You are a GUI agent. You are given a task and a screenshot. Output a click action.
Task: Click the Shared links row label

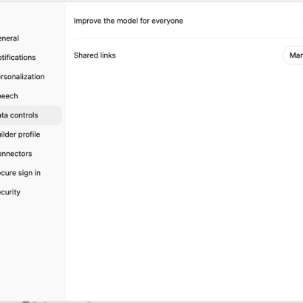click(95, 55)
